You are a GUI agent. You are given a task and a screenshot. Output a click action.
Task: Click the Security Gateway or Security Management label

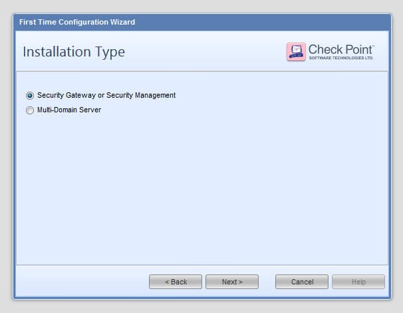106,95
